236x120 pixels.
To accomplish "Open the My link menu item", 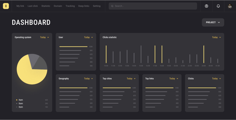I will (20, 6).
